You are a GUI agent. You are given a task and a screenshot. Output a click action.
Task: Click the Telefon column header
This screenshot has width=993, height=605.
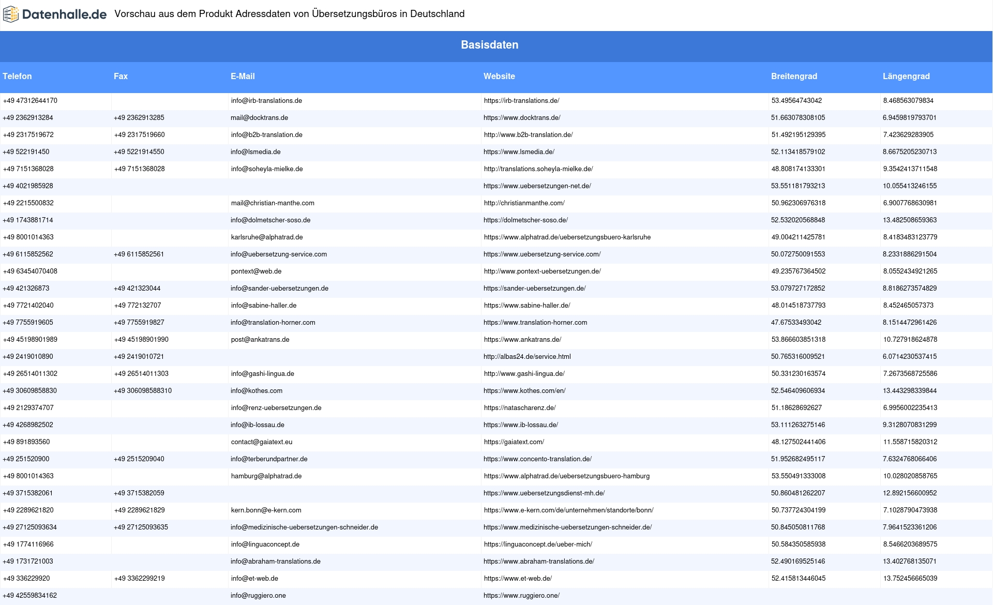point(17,76)
